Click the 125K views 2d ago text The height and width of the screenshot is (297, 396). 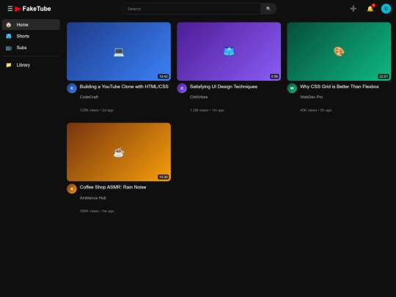click(97, 110)
